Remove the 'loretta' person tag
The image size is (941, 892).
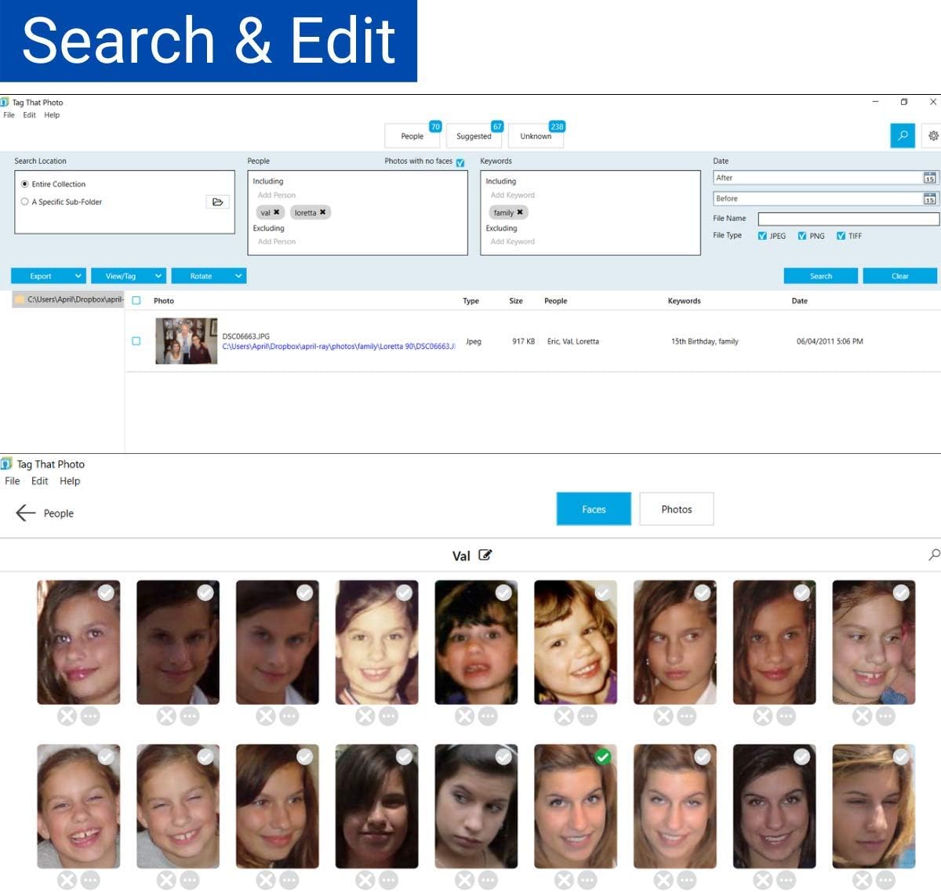coord(322,212)
